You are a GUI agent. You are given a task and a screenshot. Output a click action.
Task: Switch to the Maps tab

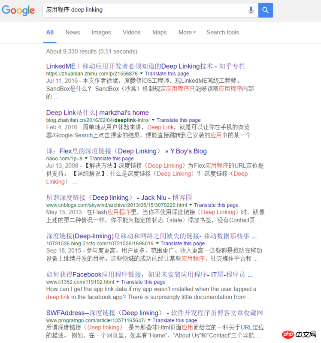point(159,33)
